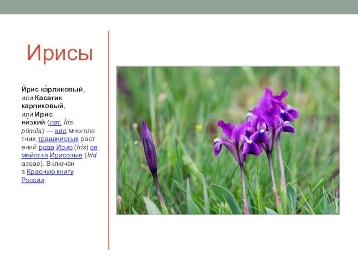Select the red vertical divider line

108,140
